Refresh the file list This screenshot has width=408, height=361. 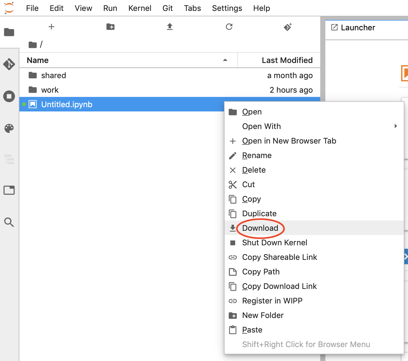coord(229,27)
